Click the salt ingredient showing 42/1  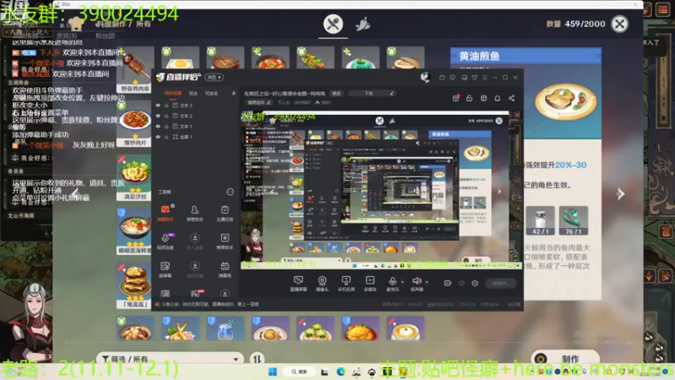click(x=540, y=220)
